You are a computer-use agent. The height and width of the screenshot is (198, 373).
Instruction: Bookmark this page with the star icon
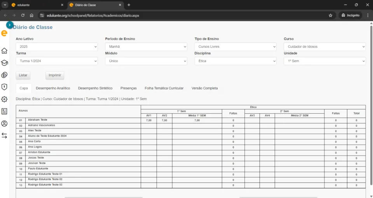[330, 16]
